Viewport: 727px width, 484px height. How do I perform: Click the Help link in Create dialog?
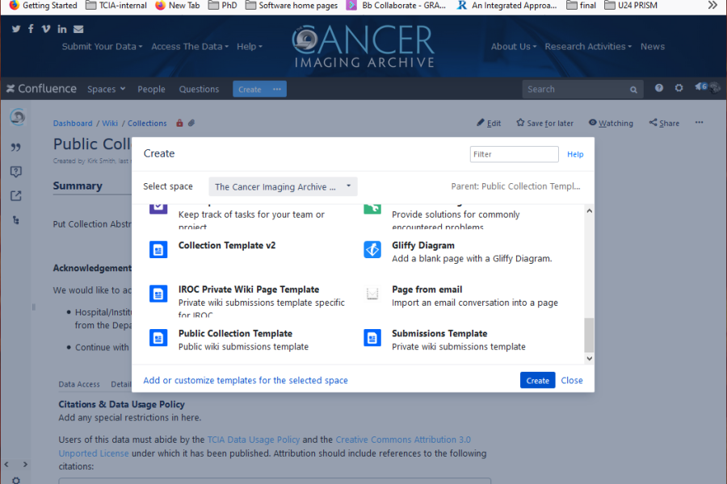click(575, 154)
